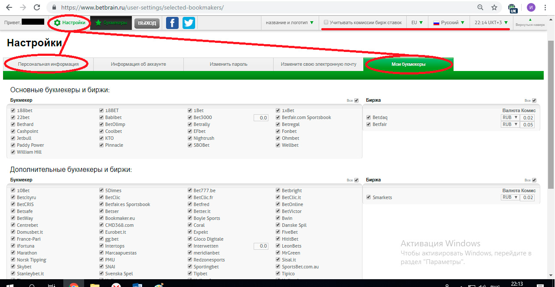Reload the current page
The width and height of the screenshot is (555, 287).
point(37,7)
